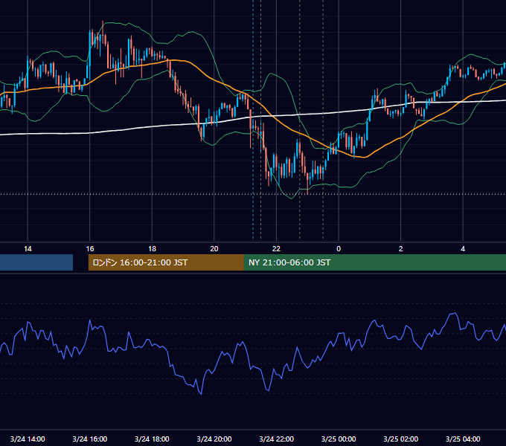Click the 3/24 20:00 time label

[214, 439]
